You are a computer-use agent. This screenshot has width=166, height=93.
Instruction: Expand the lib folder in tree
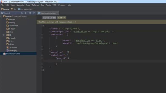(x=4, y=35)
